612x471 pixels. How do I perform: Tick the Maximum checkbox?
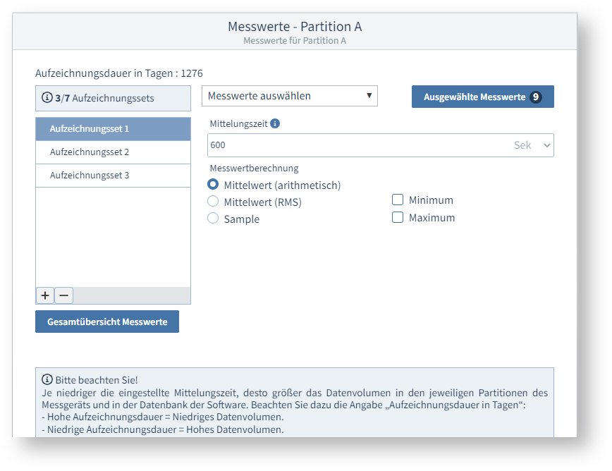click(x=398, y=217)
